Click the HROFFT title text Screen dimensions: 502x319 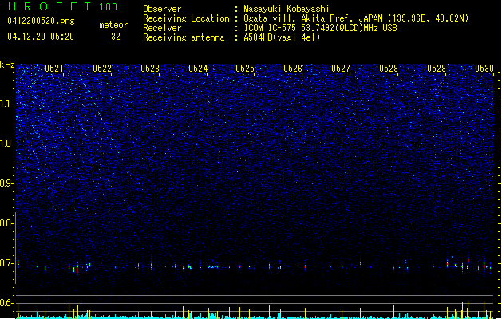pos(49,6)
